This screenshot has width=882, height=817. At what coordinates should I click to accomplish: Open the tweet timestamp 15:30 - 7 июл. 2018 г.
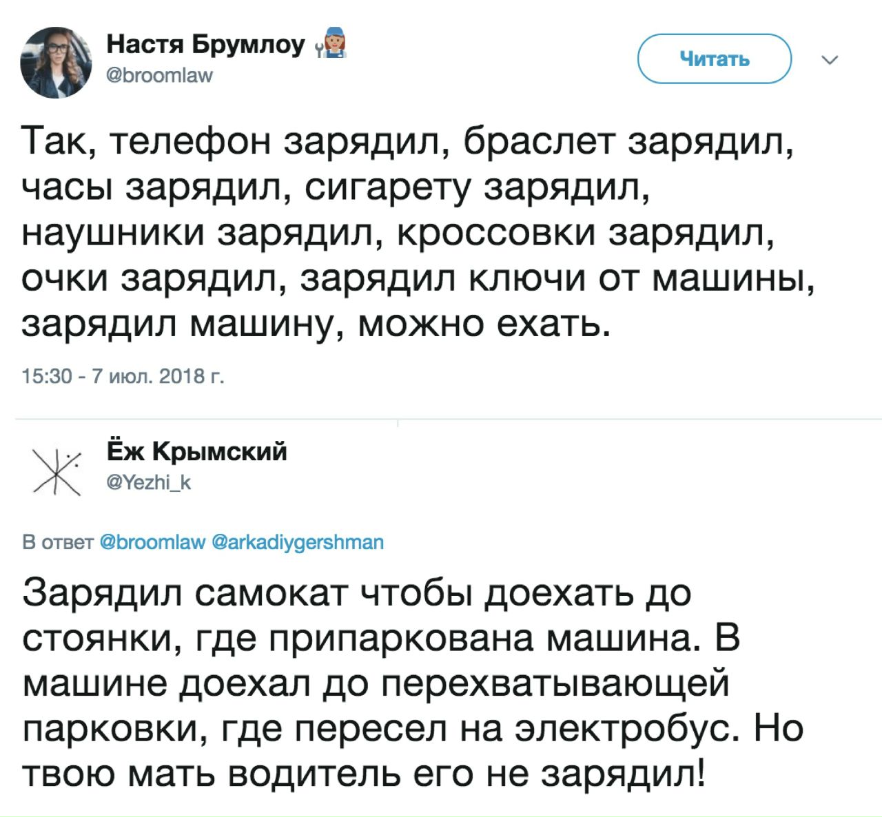123,375
